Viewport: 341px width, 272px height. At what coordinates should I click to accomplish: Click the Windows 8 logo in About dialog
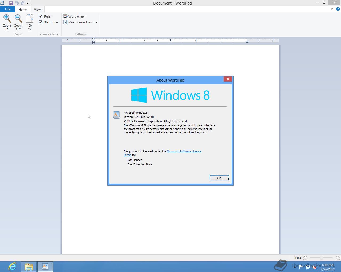coord(170,95)
